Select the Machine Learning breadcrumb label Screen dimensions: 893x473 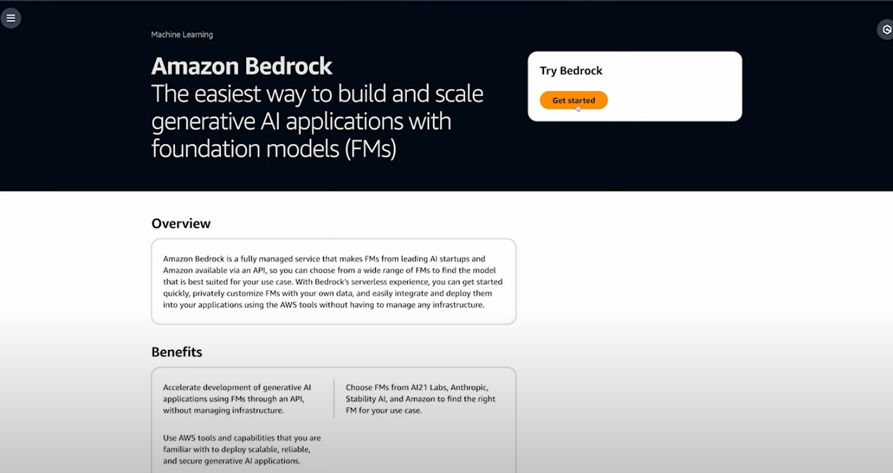(x=182, y=34)
